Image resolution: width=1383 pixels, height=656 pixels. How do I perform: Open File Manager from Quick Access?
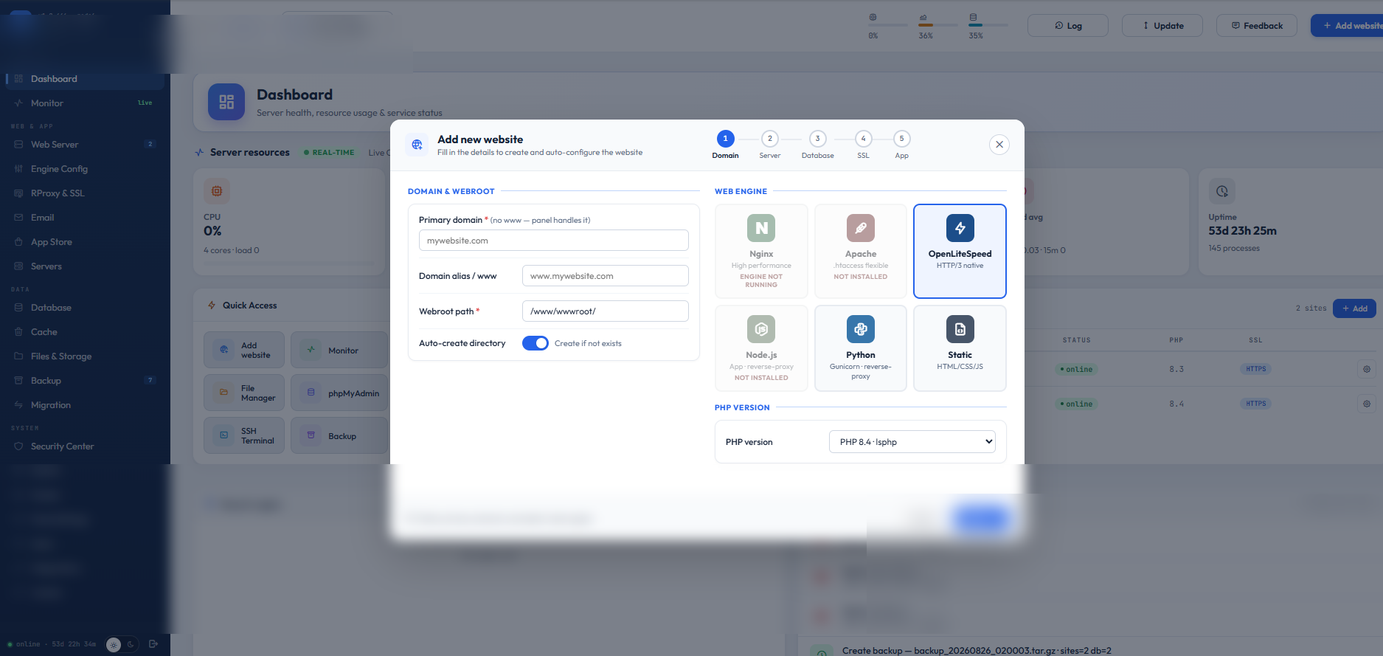point(244,393)
